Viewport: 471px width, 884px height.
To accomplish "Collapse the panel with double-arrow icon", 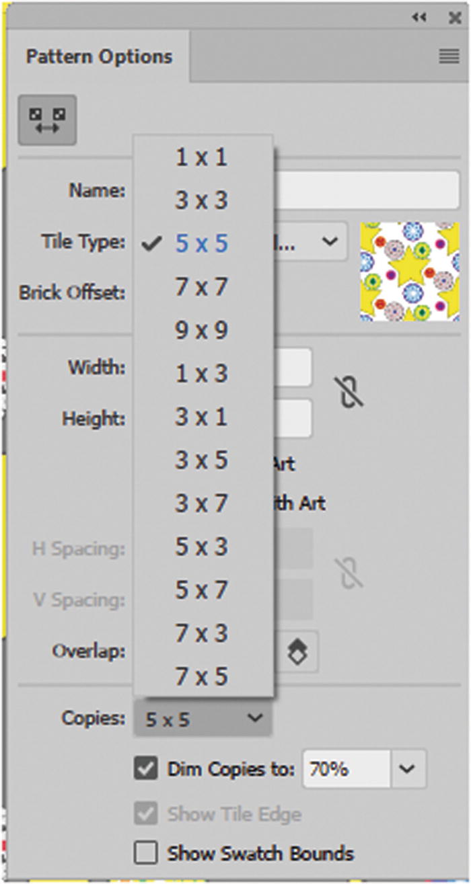I will pyautogui.click(x=419, y=18).
